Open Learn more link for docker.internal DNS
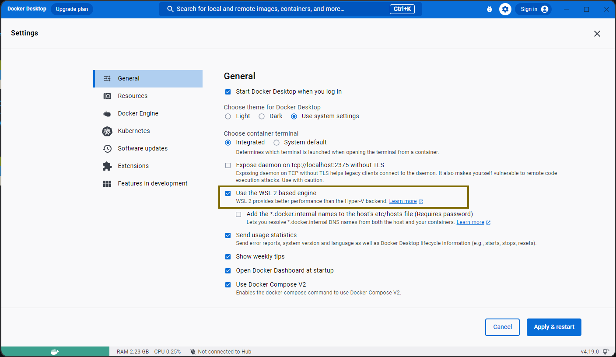 point(470,222)
